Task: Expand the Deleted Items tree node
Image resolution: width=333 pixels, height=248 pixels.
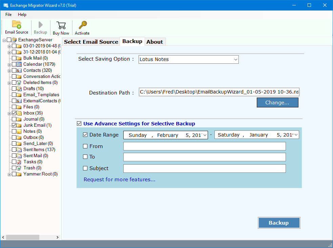Action: [9, 83]
